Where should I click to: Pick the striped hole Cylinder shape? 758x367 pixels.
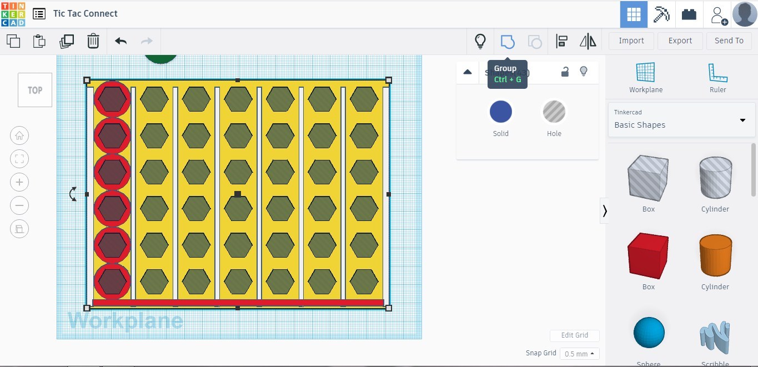[715, 178]
